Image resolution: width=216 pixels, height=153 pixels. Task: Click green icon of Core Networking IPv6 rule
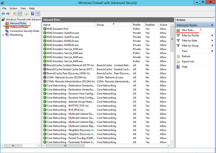pyautogui.click(x=45, y=110)
